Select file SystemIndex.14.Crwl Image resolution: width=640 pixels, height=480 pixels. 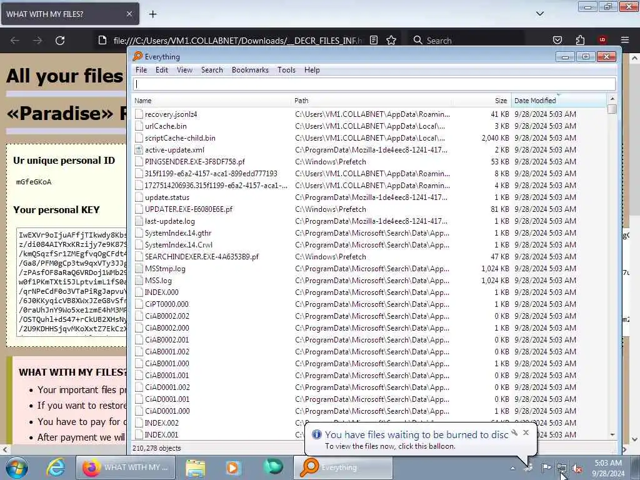coord(178,245)
